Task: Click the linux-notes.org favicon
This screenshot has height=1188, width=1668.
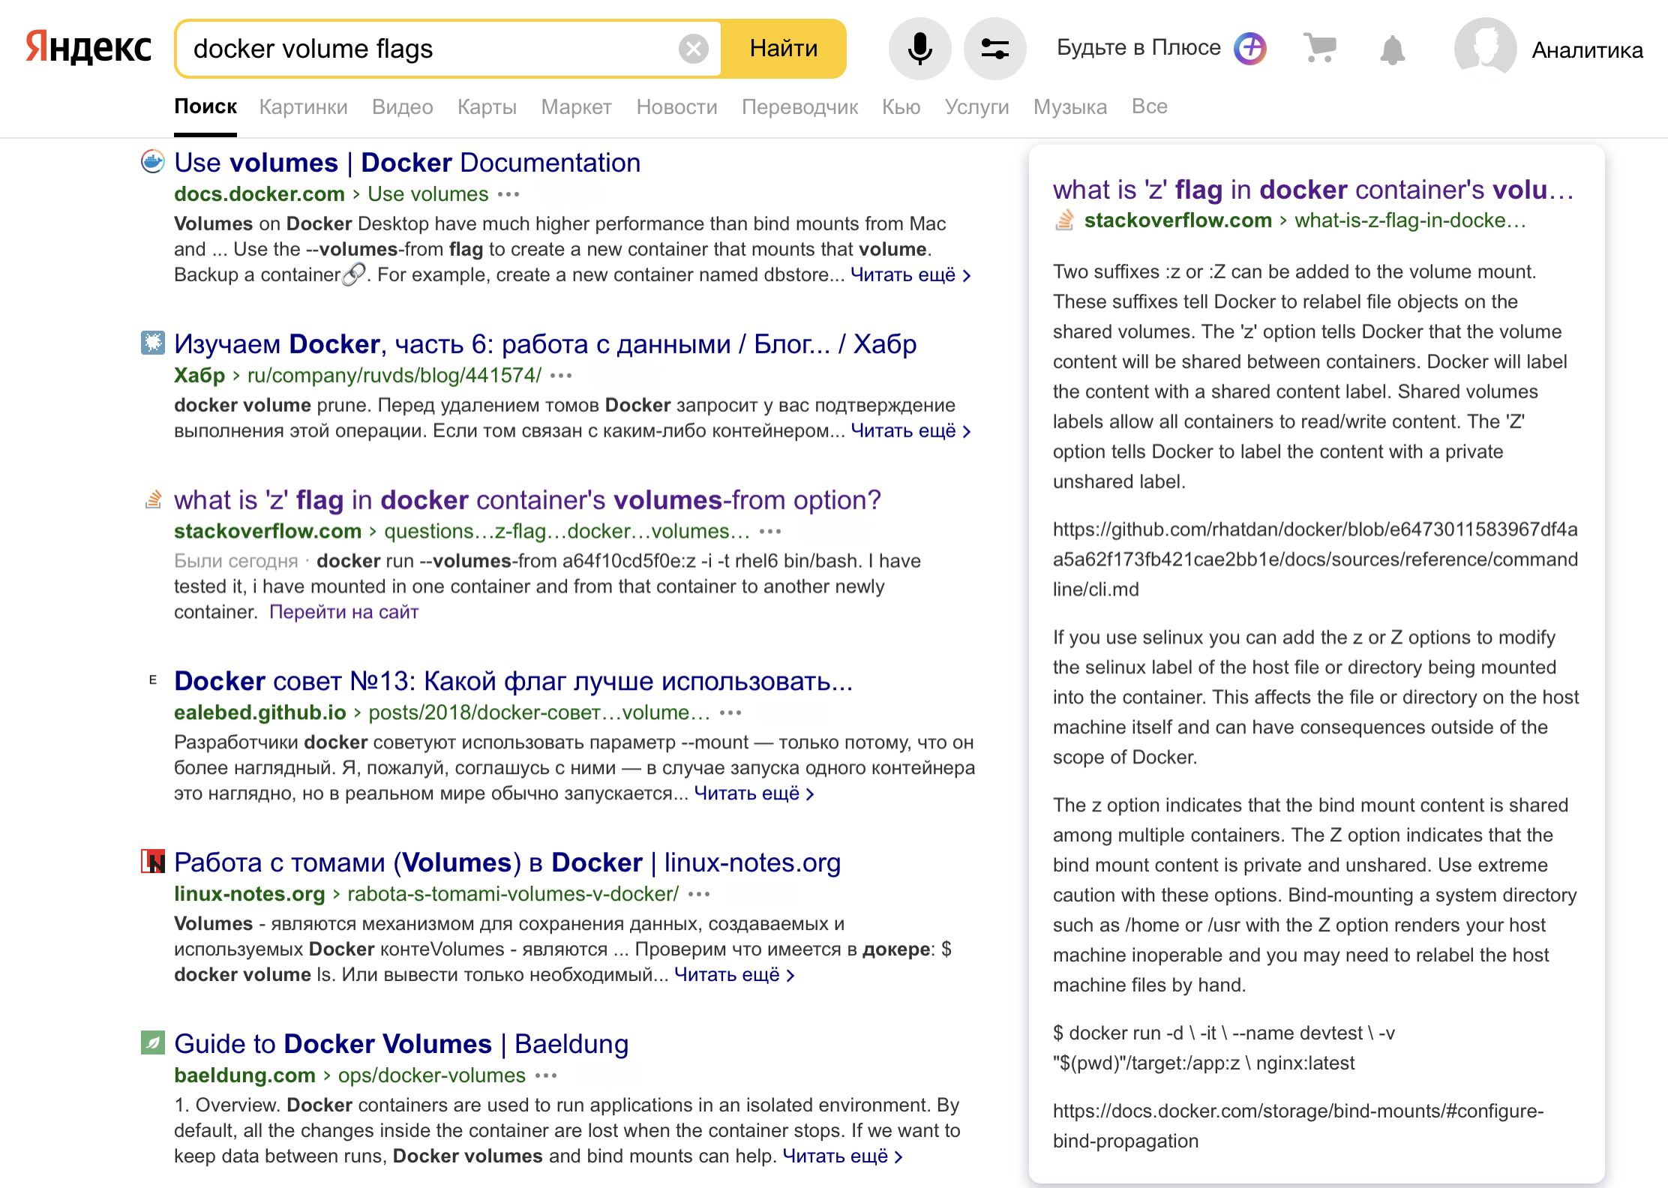Action: pos(153,861)
